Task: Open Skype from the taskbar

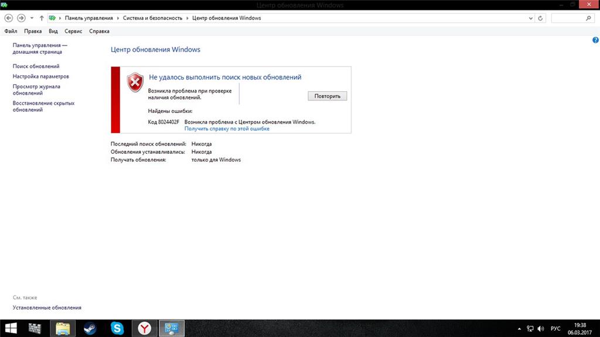Action: coord(117,328)
